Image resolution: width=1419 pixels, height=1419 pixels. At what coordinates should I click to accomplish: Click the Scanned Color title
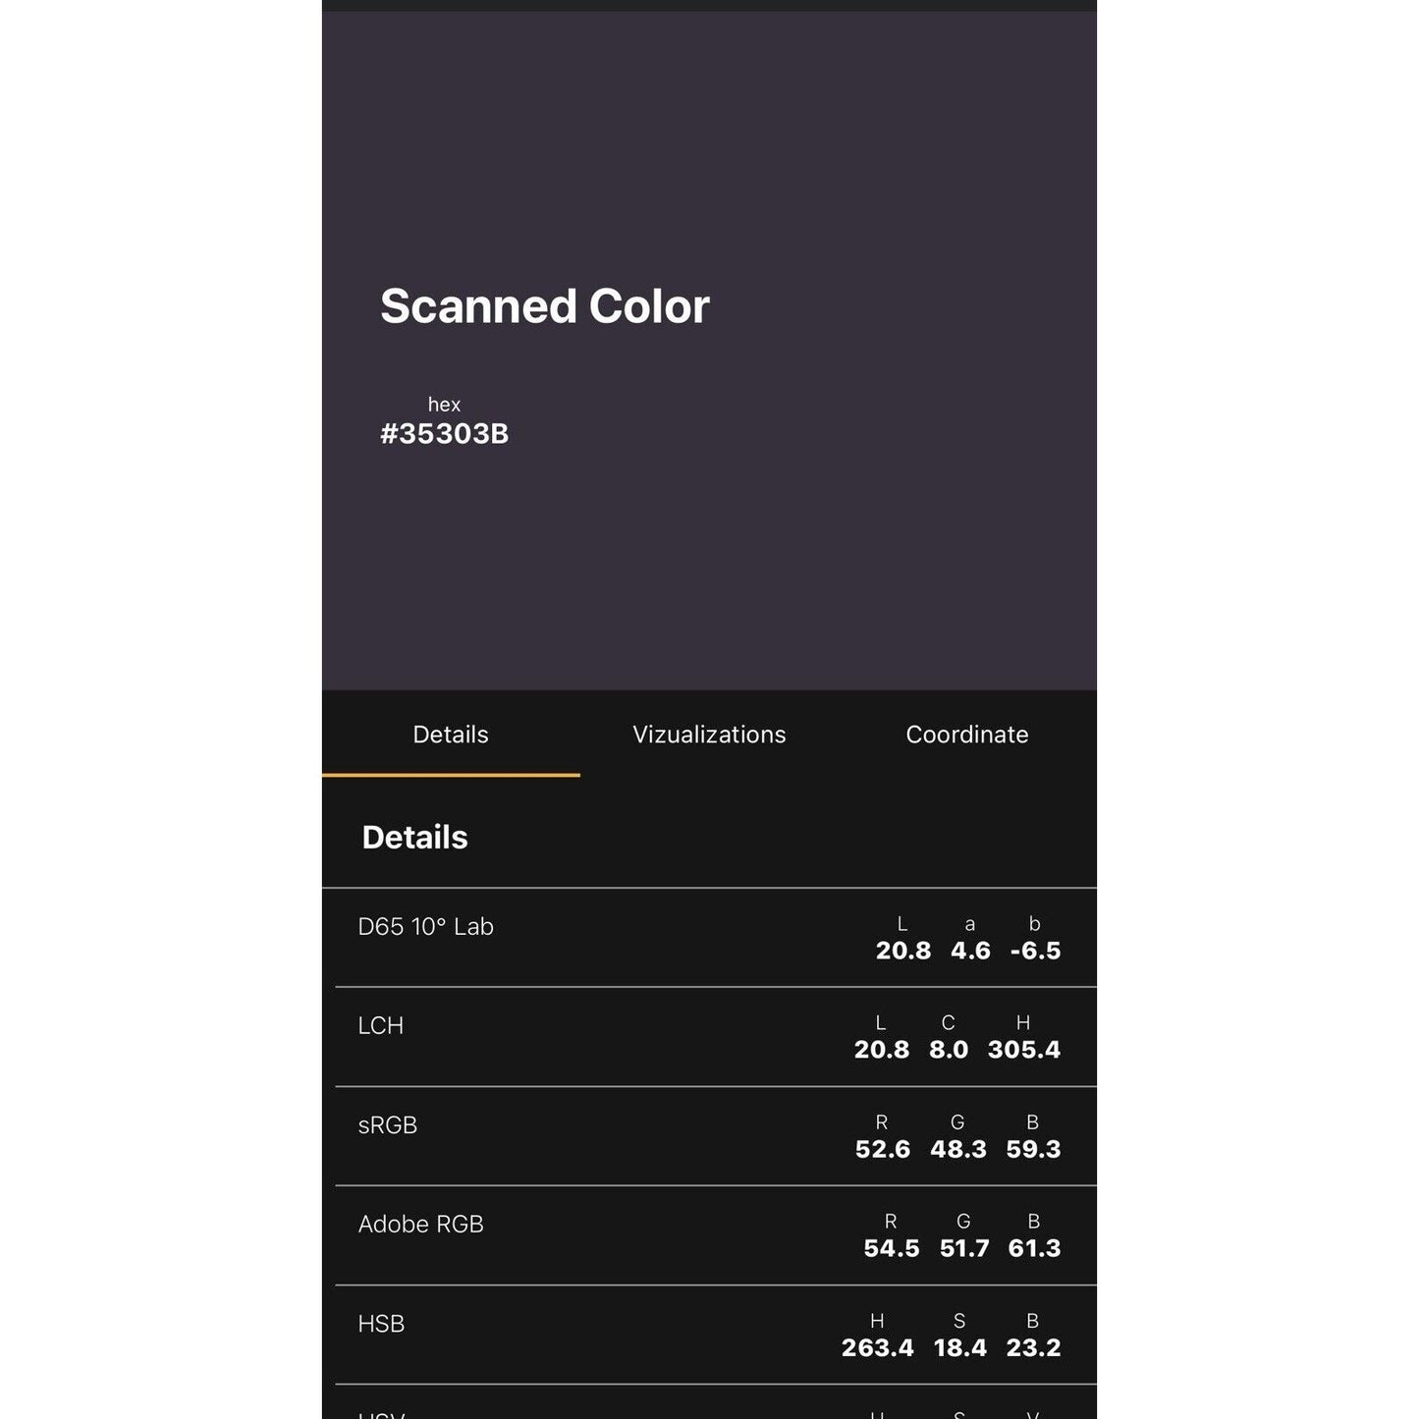click(544, 306)
